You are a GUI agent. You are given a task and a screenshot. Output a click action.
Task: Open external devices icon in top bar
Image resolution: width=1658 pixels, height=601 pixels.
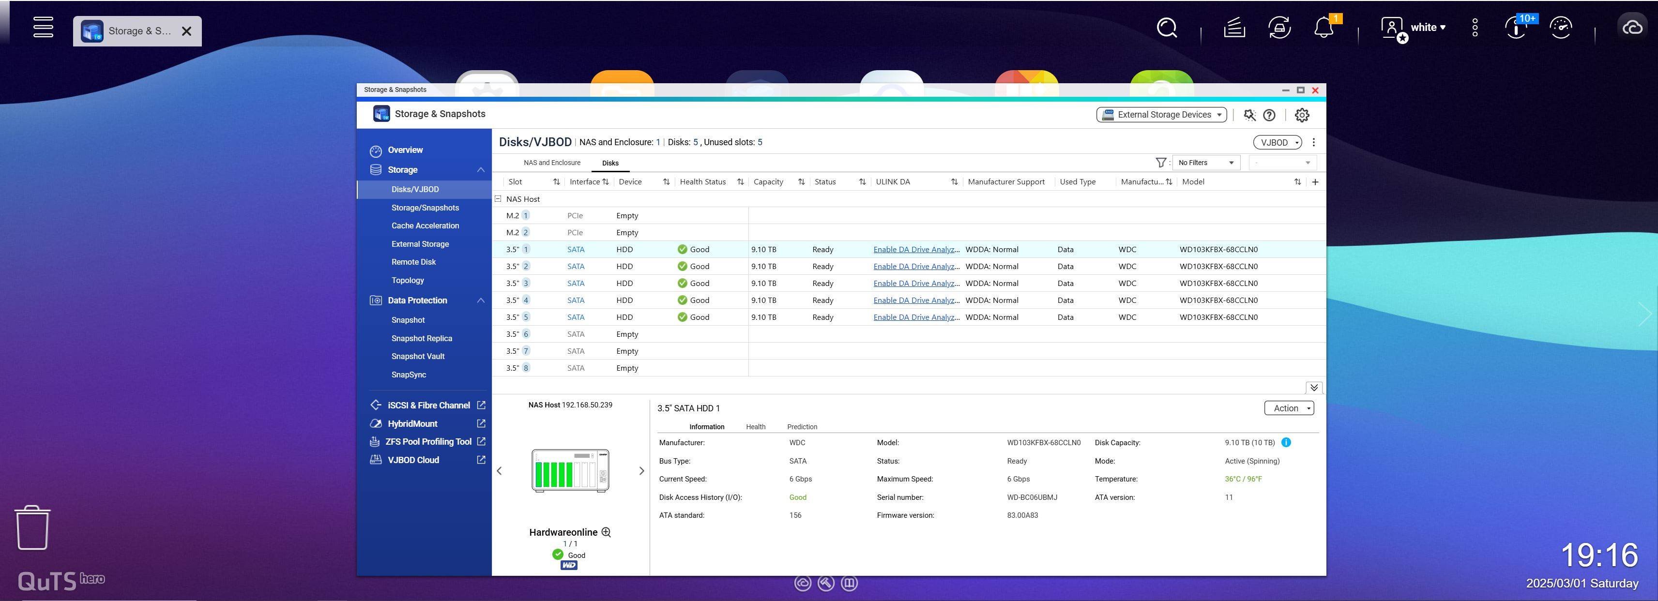coord(1279,28)
